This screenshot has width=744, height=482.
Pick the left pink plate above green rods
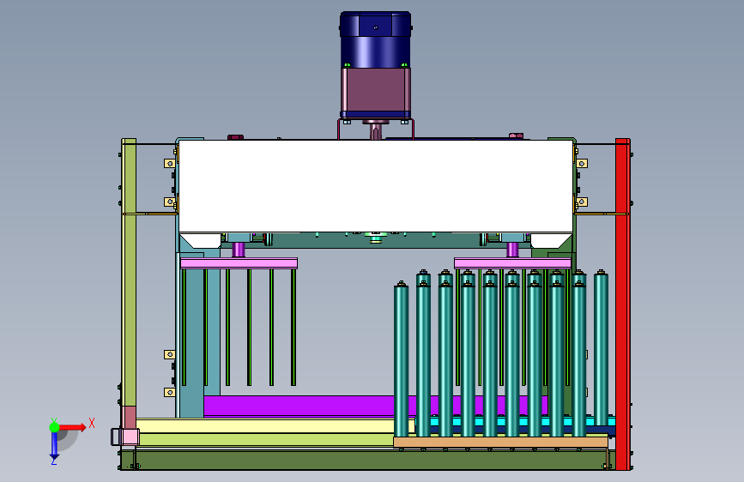(x=239, y=263)
